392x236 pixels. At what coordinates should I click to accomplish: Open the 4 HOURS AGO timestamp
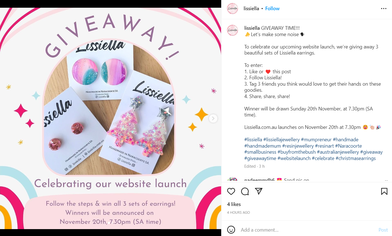point(238,212)
